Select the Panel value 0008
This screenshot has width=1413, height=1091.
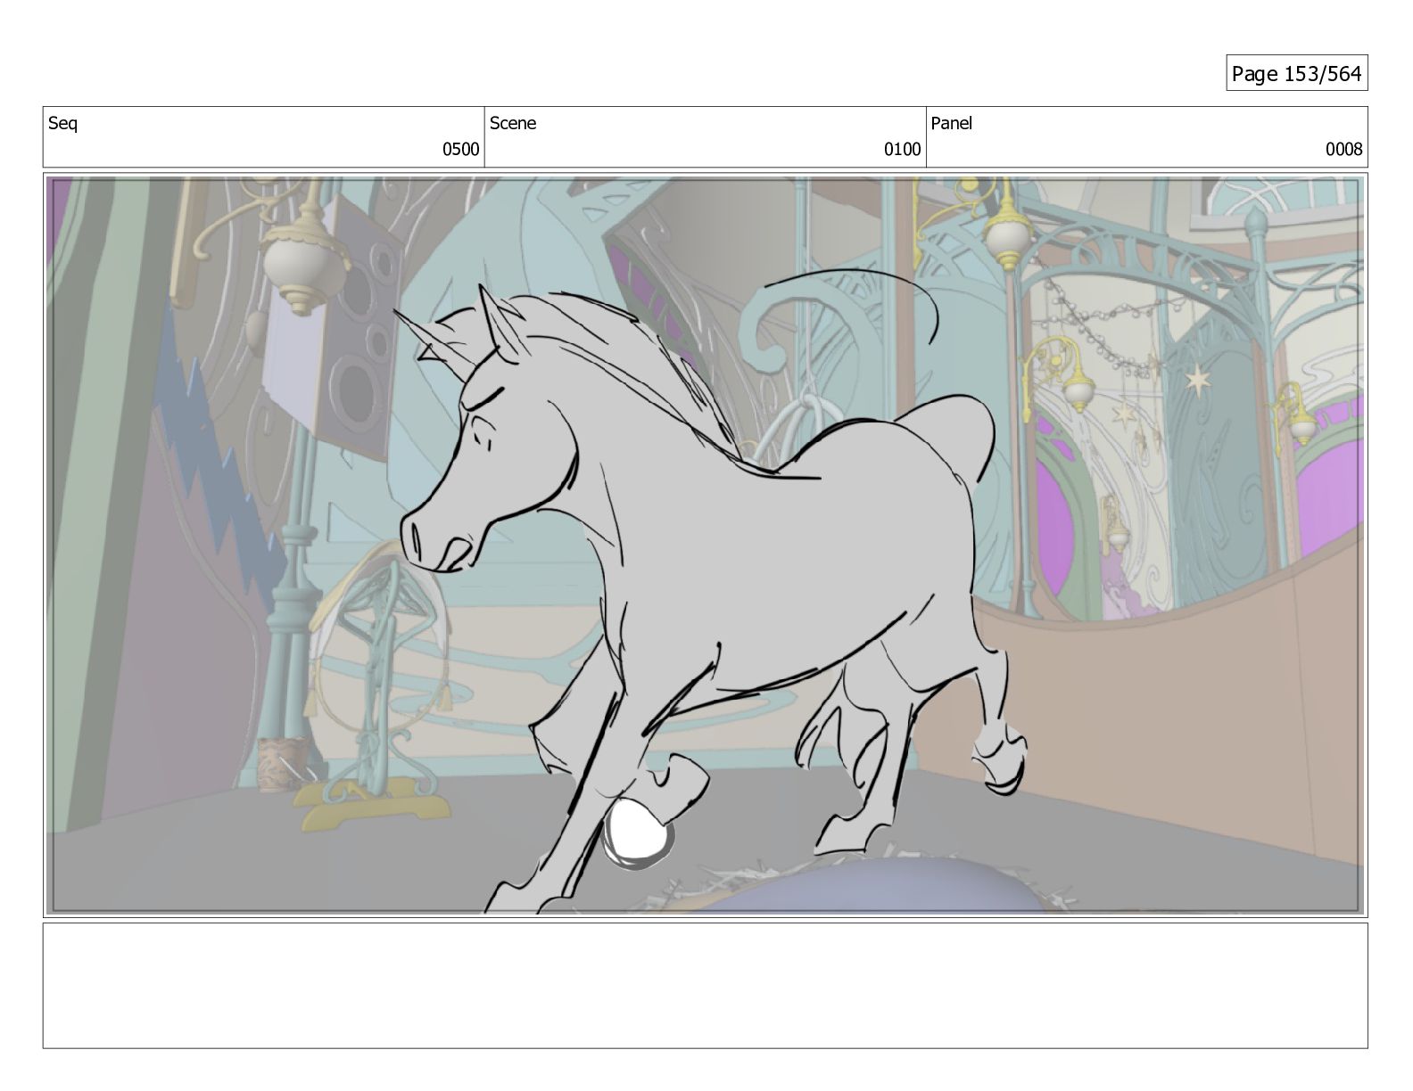[1343, 150]
